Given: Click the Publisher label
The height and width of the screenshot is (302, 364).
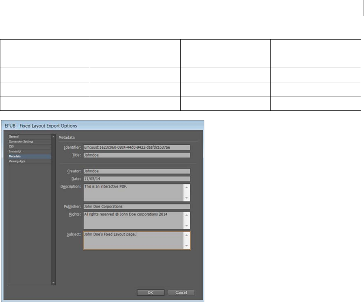Looking at the screenshot, I should [x=72, y=206].
